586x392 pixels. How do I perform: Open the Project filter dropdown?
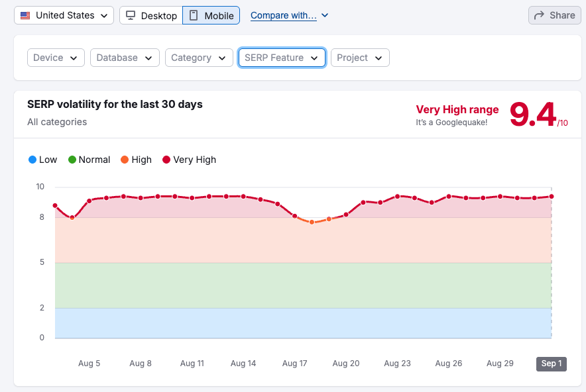pyautogui.click(x=360, y=58)
